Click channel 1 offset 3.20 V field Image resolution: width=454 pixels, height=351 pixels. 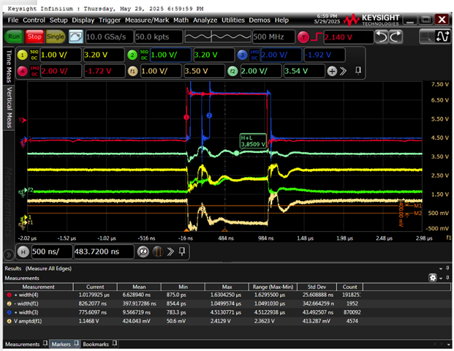point(104,55)
